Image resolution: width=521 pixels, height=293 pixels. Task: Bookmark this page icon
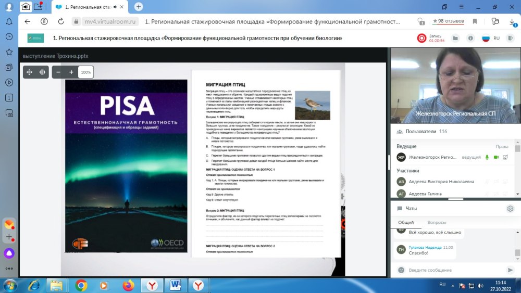click(475, 21)
